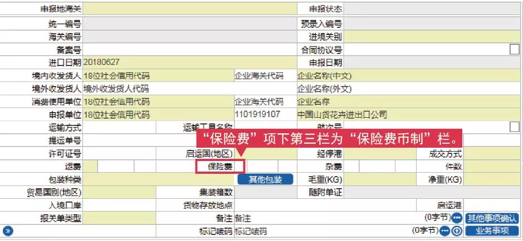Viewport: 523px width, 241px height.
Task: Click the 标记唛码 text field
Action: click(323, 230)
